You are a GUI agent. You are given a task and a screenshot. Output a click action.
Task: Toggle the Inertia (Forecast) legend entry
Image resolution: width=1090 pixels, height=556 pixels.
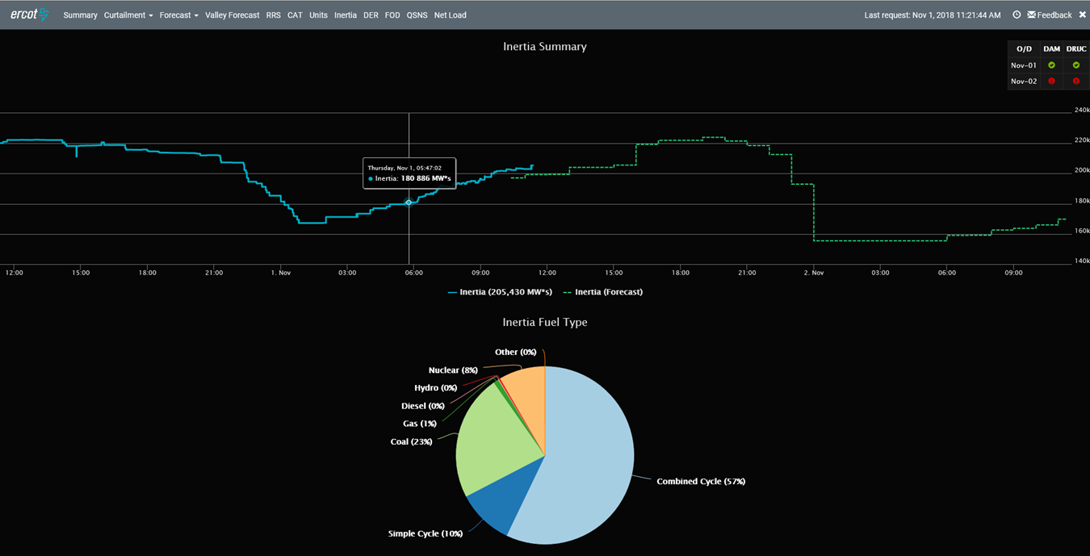(x=602, y=291)
